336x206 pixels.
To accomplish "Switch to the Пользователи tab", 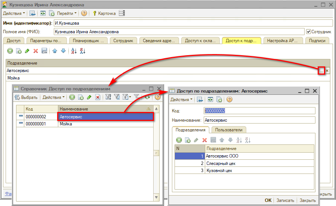I will pos(228,130).
